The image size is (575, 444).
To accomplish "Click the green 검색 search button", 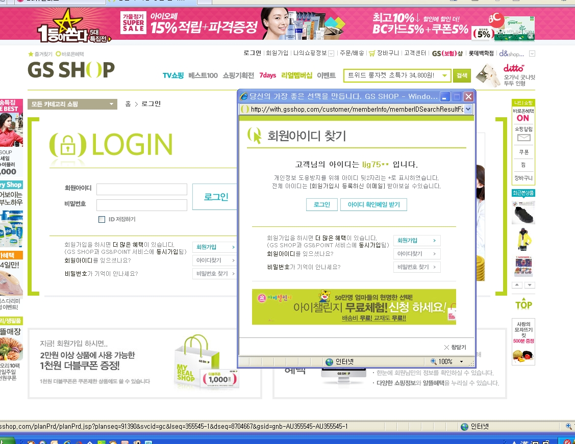I will (462, 75).
